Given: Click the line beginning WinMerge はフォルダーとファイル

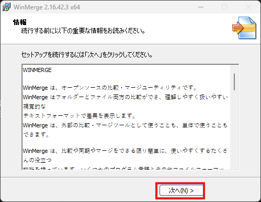Looking at the screenshot, I should (x=125, y=97).
